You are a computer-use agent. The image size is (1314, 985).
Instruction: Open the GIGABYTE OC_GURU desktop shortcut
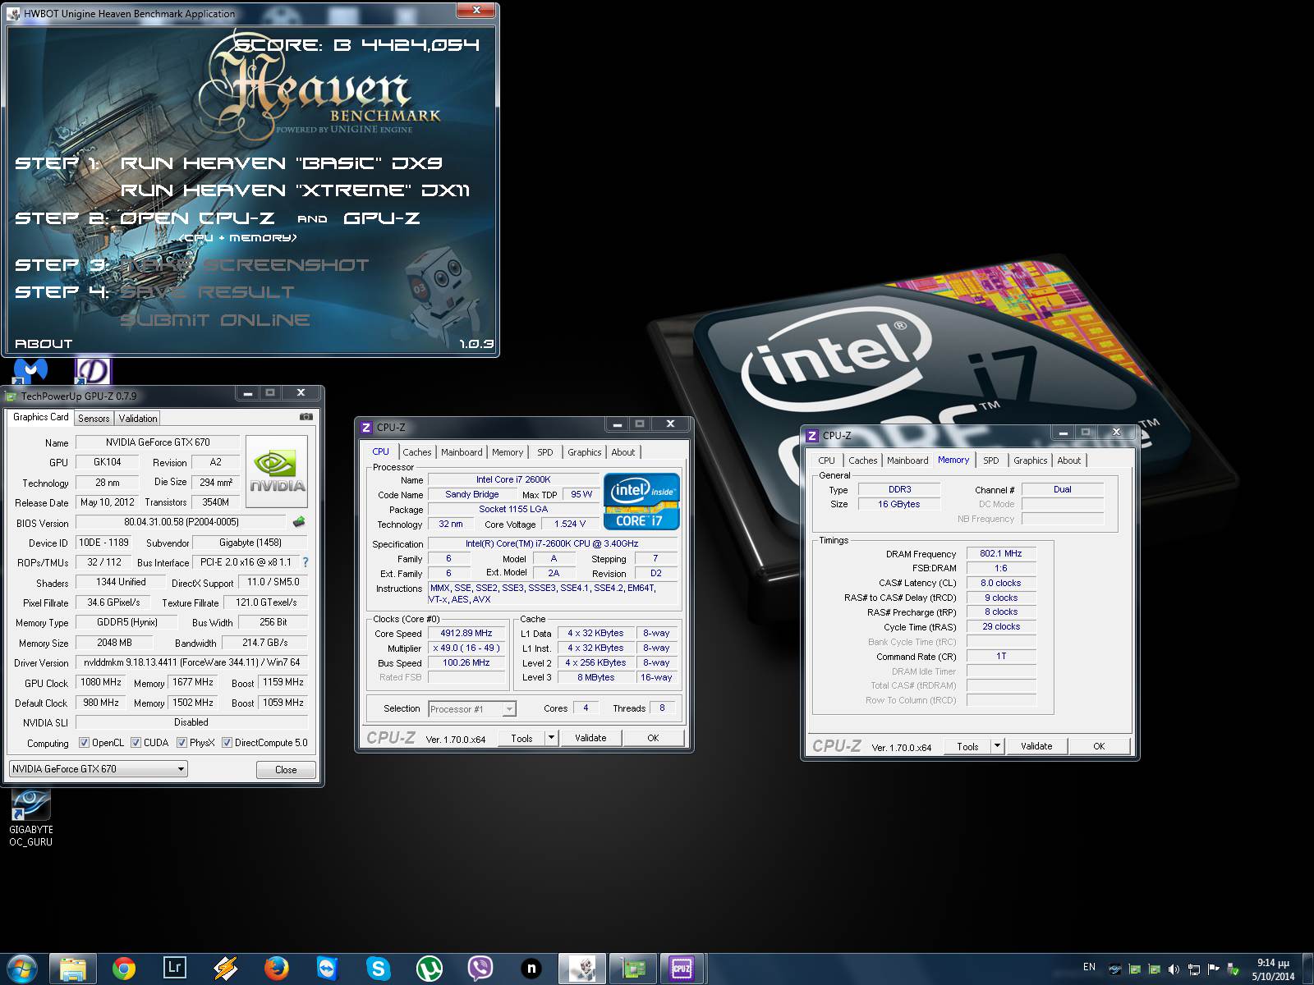coord(31,818)
